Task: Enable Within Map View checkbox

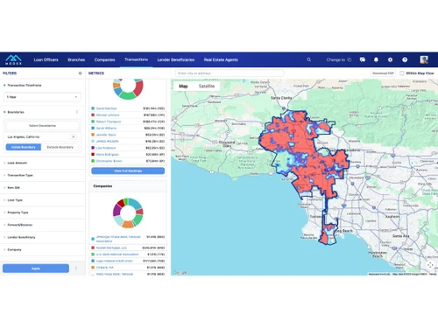Action: 402,73
